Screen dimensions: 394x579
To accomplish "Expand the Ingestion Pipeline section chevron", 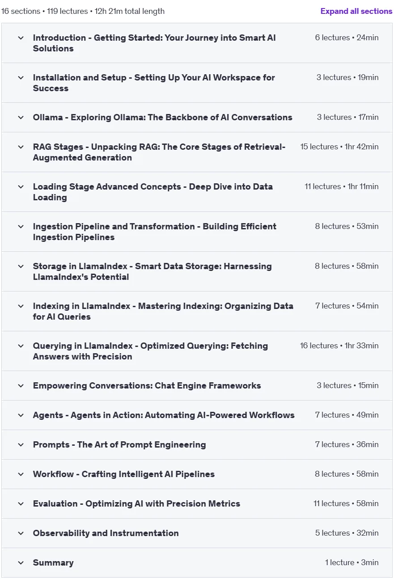I will [x=21, y=227].
